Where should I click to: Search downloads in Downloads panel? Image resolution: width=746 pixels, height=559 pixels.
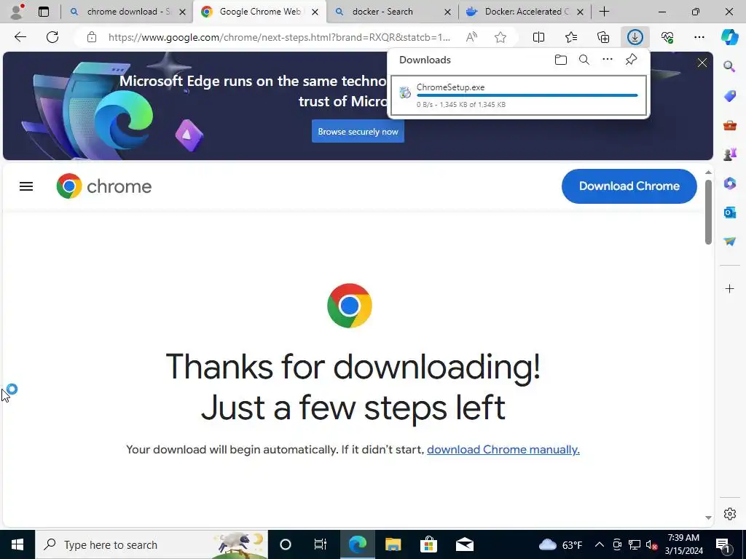click(x=584, y=60)
